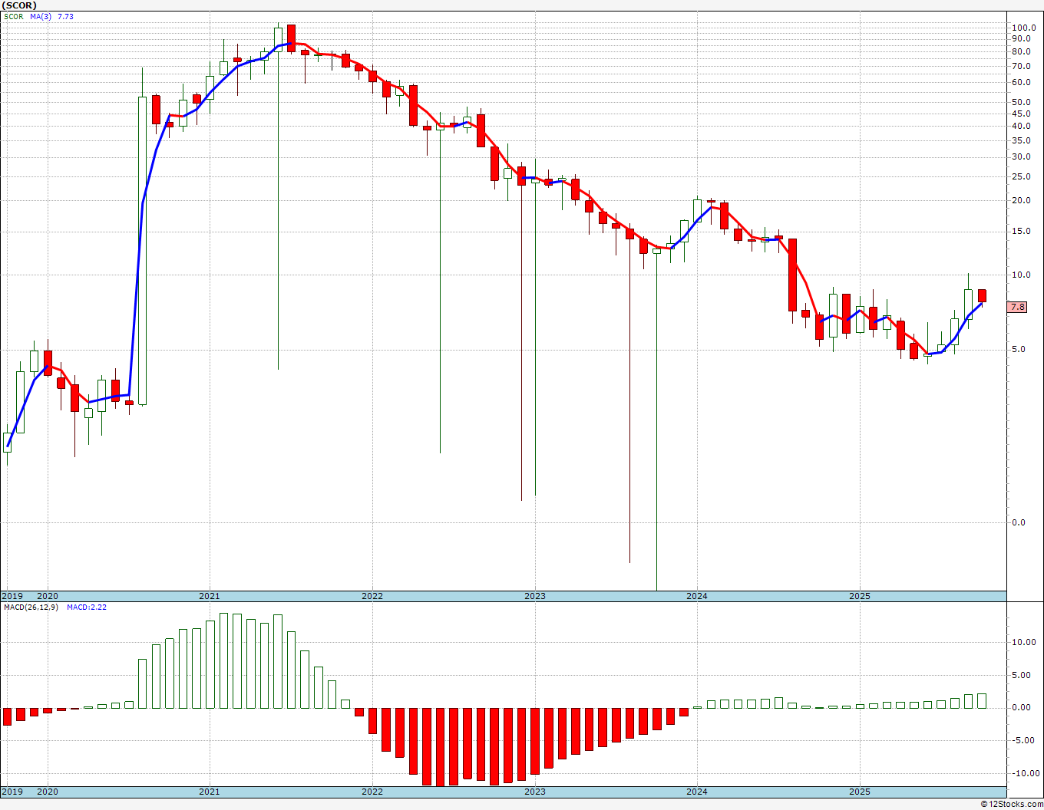Select the green SCOR legend label
1044x810 pixels.
(14, 16)
